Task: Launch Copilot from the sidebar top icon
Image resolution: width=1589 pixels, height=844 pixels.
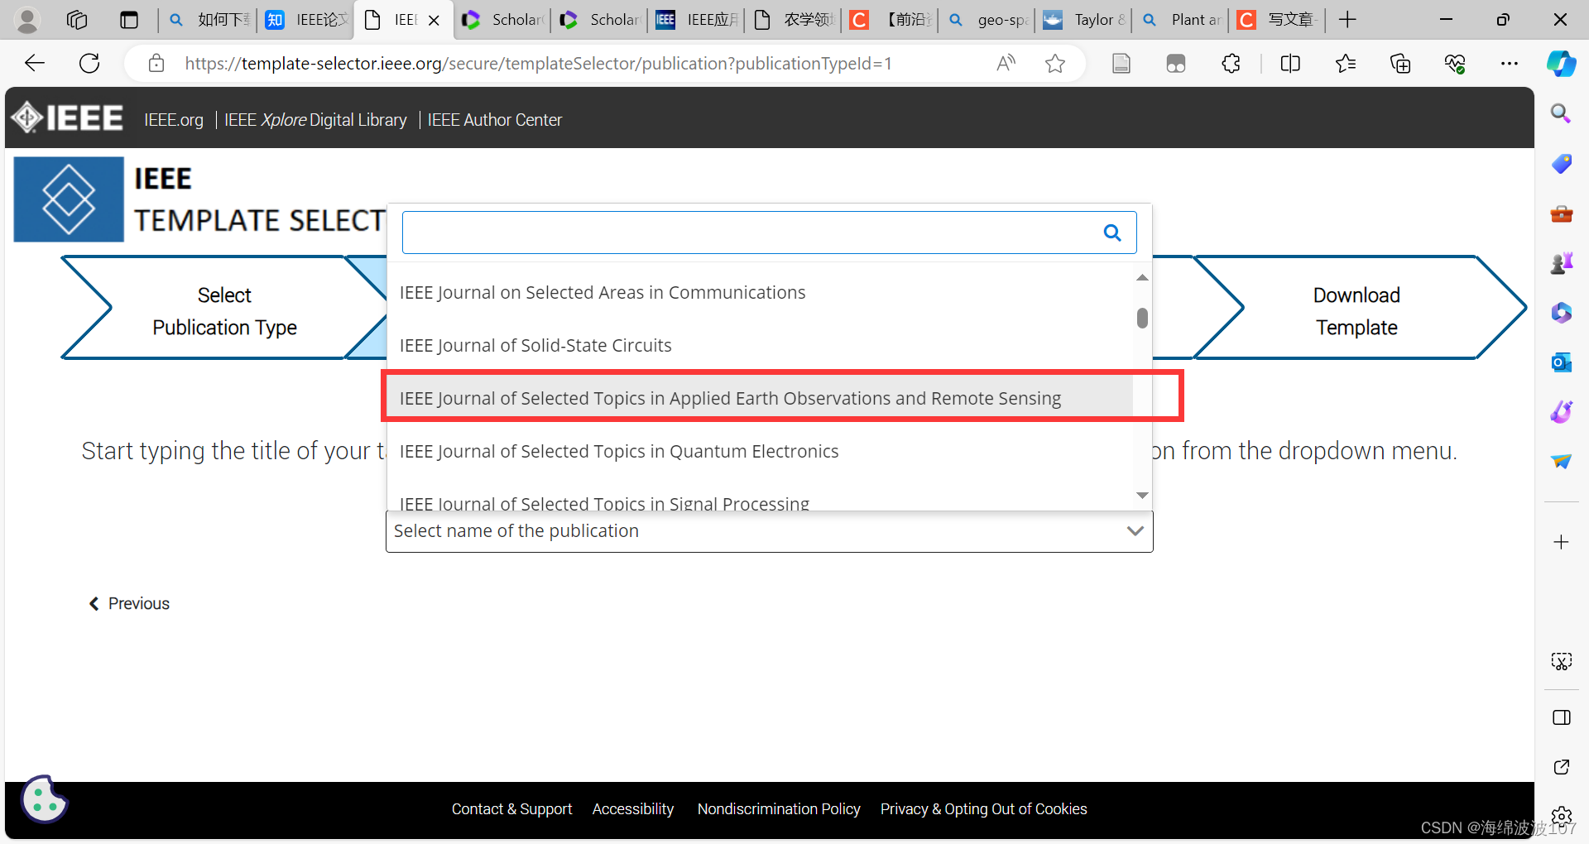Action: 1562,63
